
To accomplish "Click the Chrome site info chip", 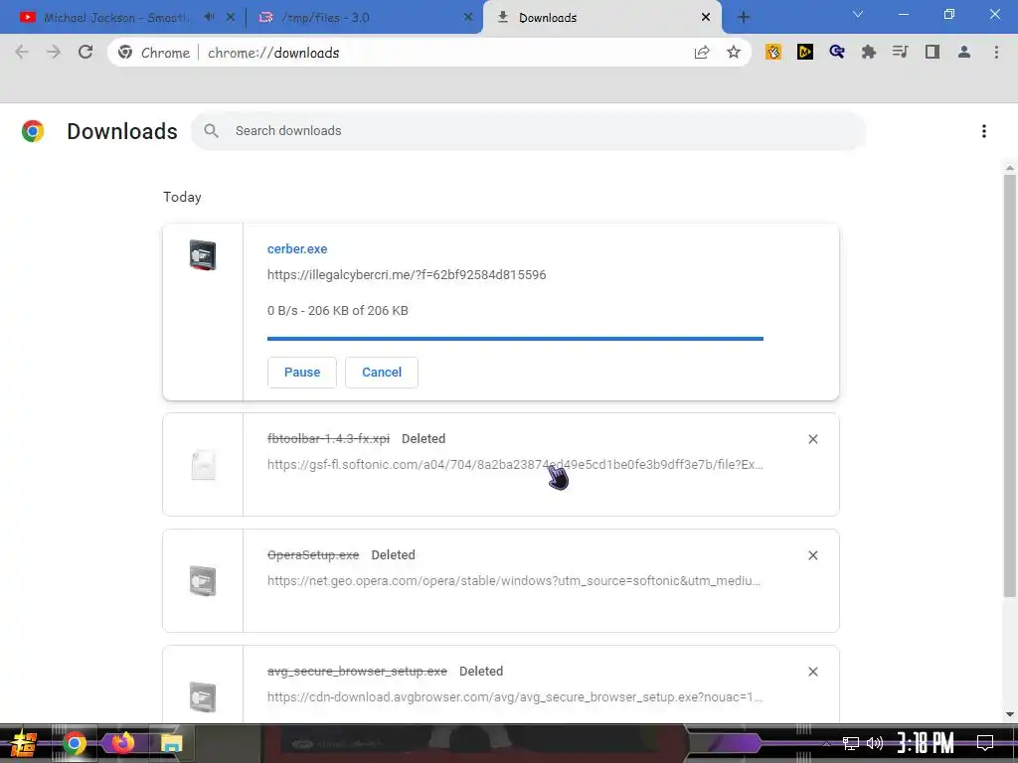I will tap(155, 53).
